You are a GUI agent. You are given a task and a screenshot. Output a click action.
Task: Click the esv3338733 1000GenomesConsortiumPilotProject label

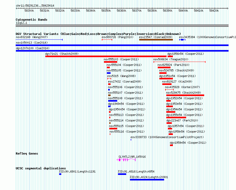click(x=167, y=137)
